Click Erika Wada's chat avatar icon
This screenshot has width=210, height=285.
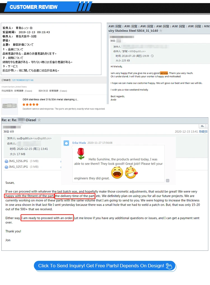pos(66,143)
